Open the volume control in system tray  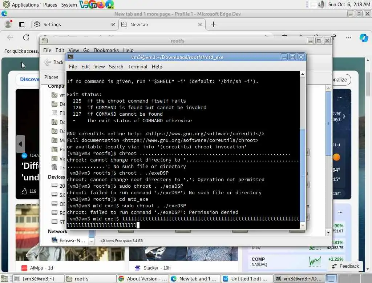pos(321,4)
